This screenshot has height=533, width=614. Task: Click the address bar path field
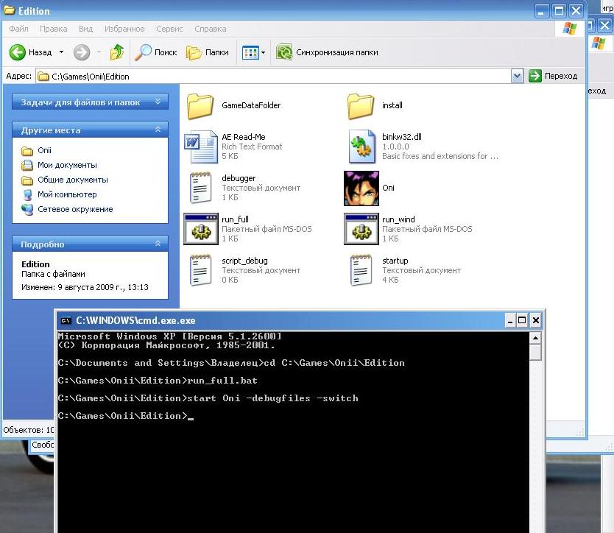click(x=280, y=76)
